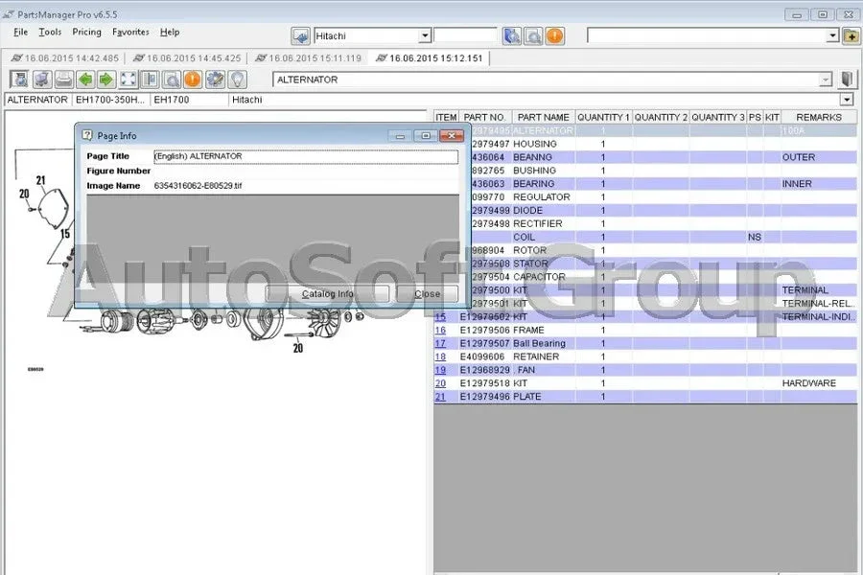This screenshot has width=863, height=575.
Task: Open the Pricing menu
Action: [87, 32]
